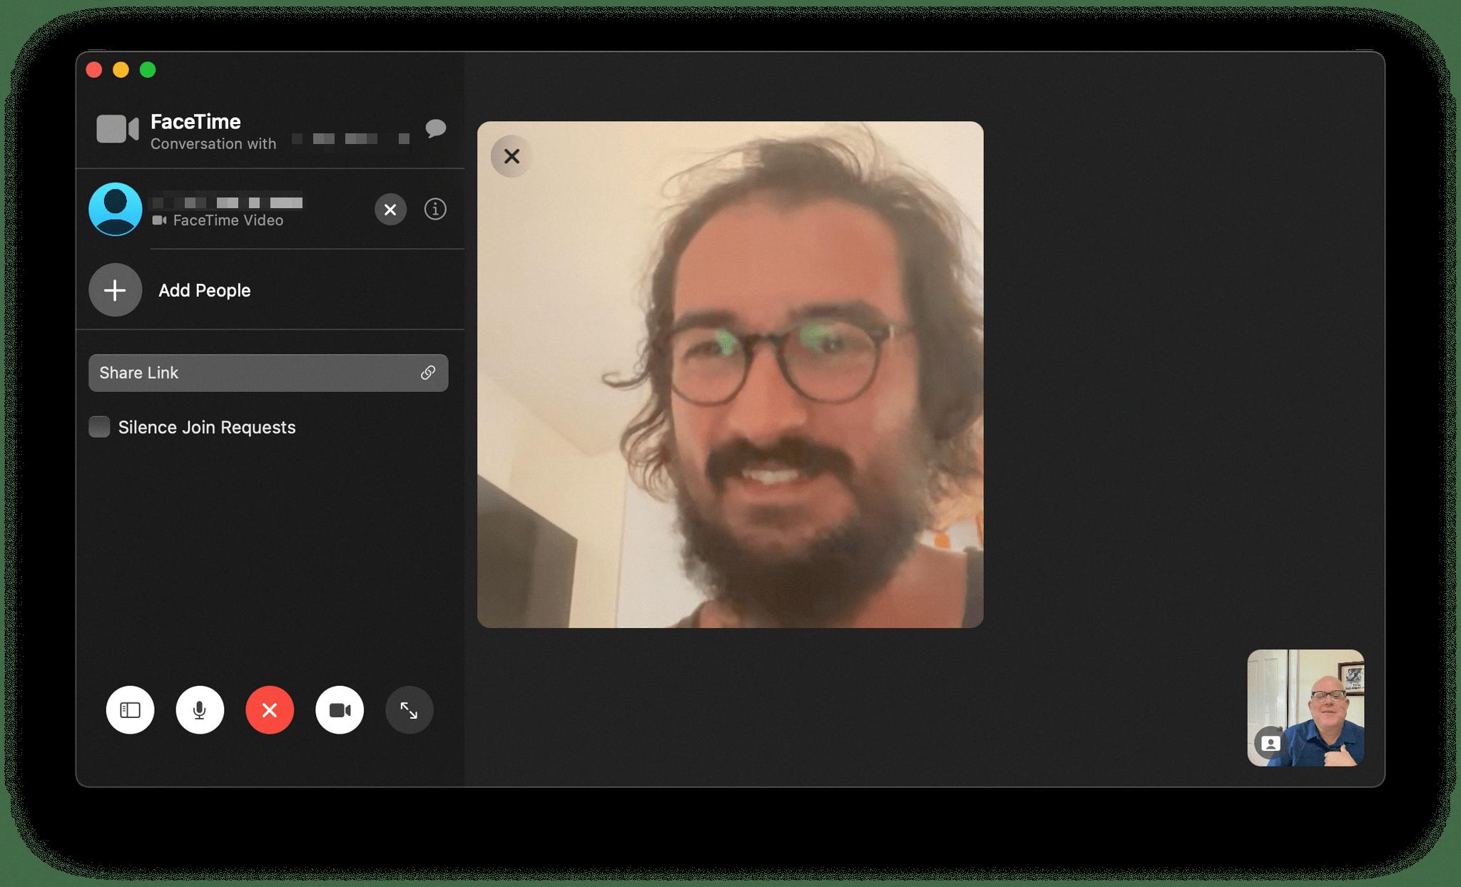Zoom the window with the green button
Image resolution: width=1461 pixels, height=887 pixels.
pyautogui.click(x=148, y=70)
